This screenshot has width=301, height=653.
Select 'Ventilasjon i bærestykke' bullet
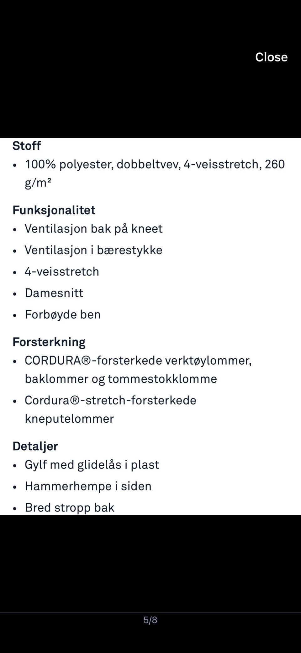(94, 250)
